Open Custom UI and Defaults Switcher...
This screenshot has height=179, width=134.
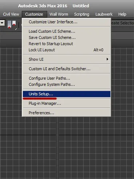coord(66,69)
